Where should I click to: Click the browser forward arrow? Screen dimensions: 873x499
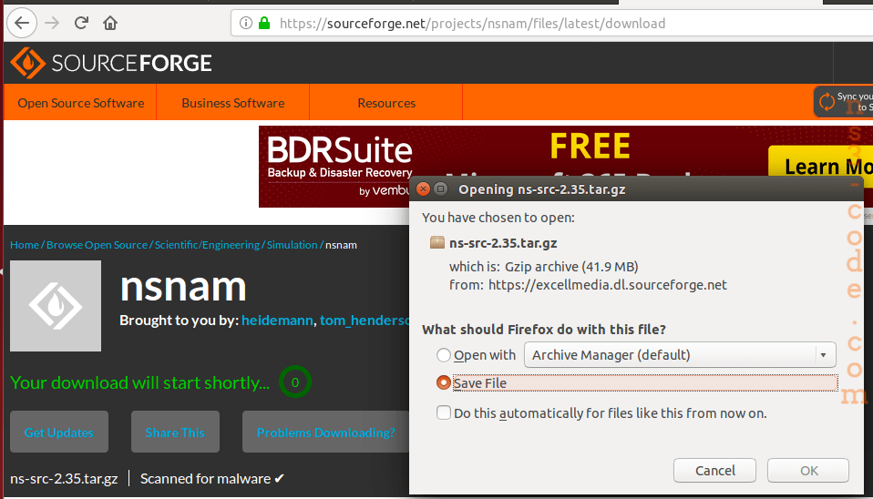[x=52, y=23]
